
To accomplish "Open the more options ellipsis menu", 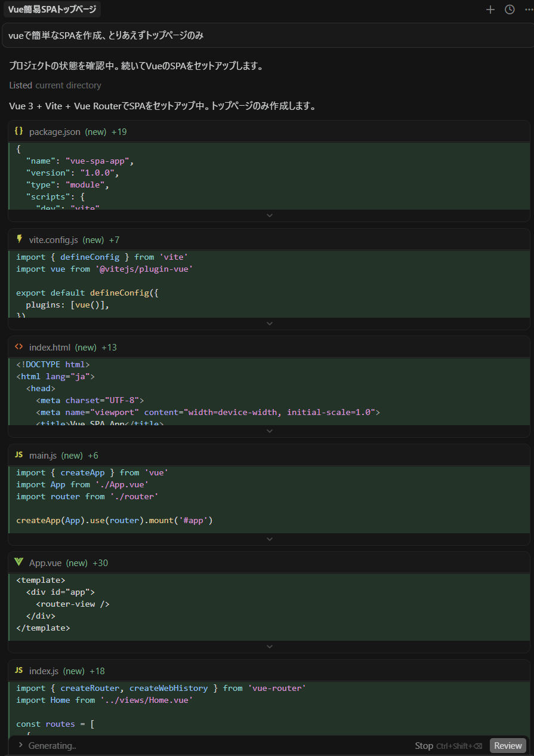I will [529, 10].
